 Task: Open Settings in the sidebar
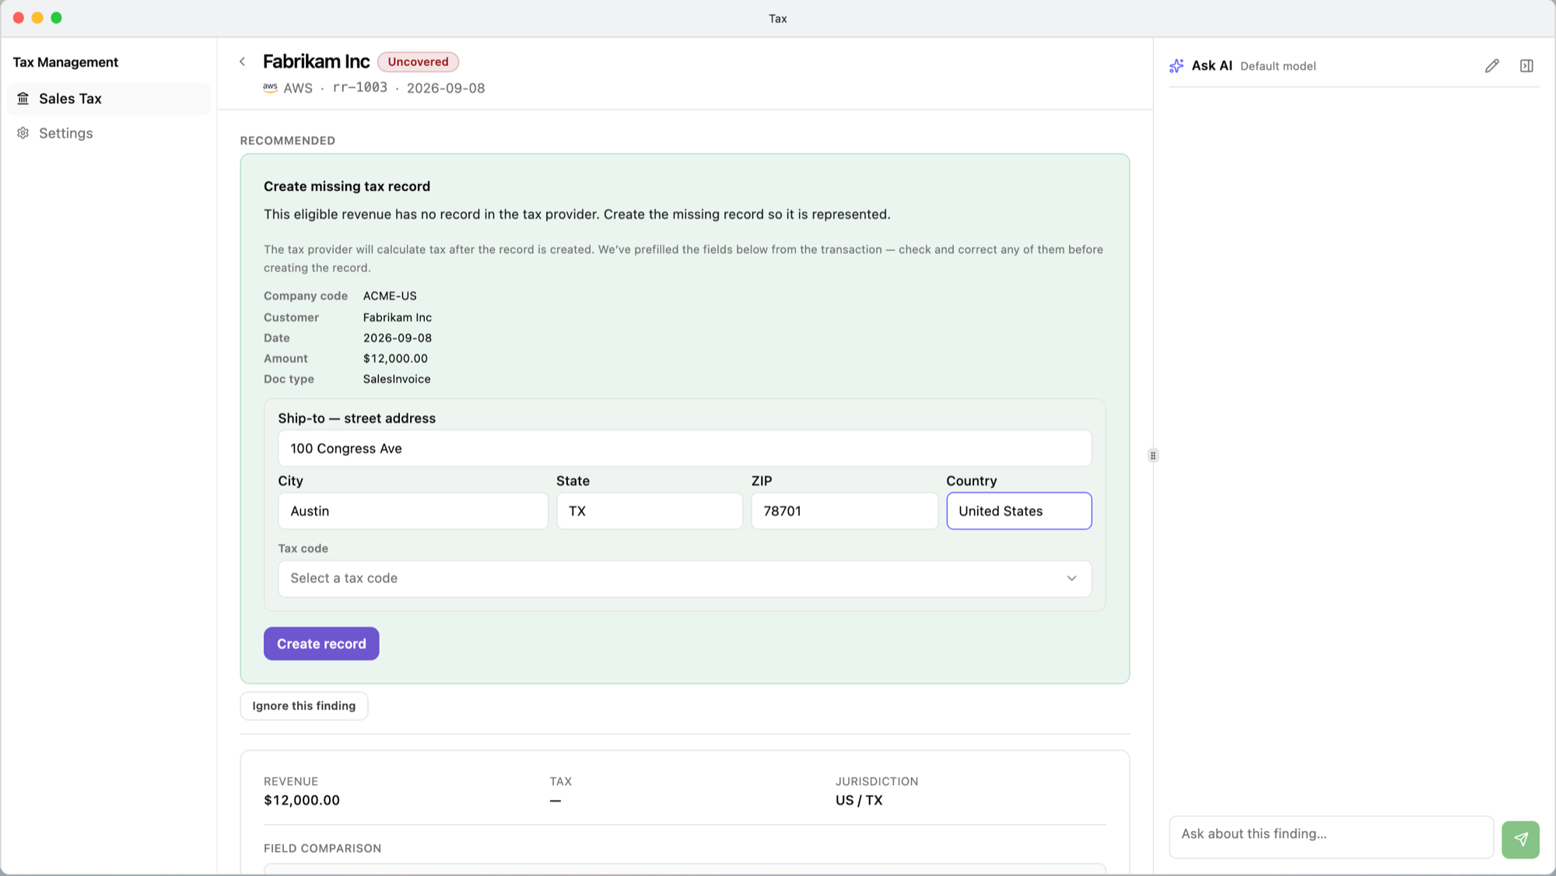pos(109,133)
